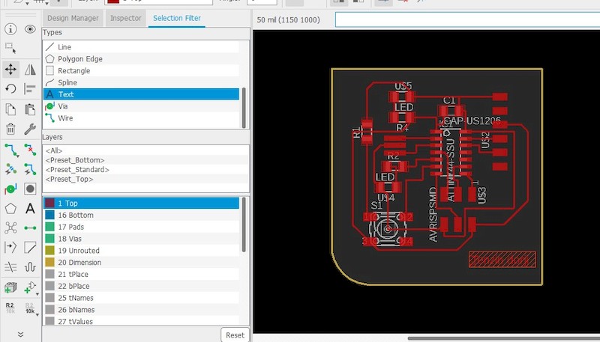600x342 pixels.
Task: Select the Paste tool
Action: pos(30,109)
